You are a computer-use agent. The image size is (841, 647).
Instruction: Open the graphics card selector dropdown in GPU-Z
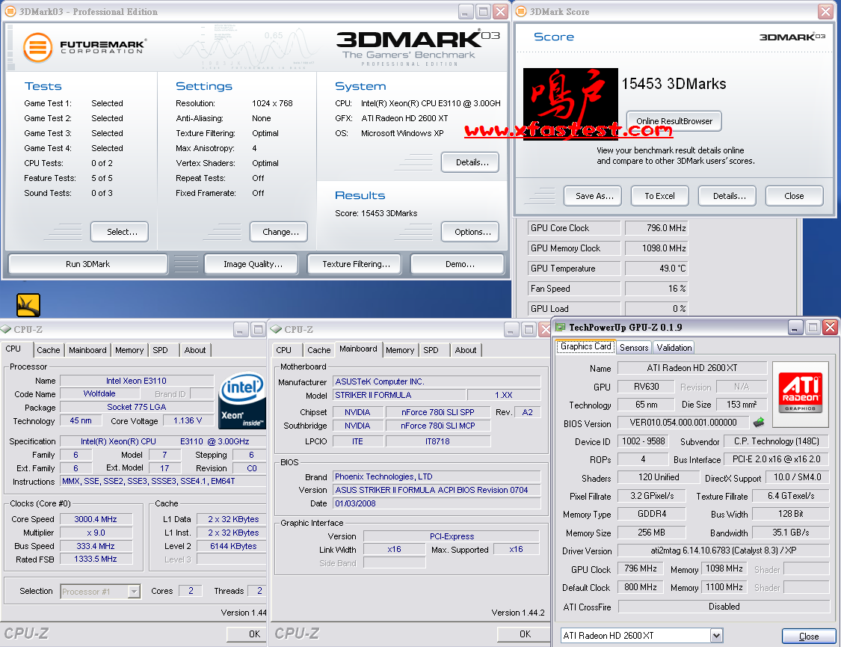(716, 636)
